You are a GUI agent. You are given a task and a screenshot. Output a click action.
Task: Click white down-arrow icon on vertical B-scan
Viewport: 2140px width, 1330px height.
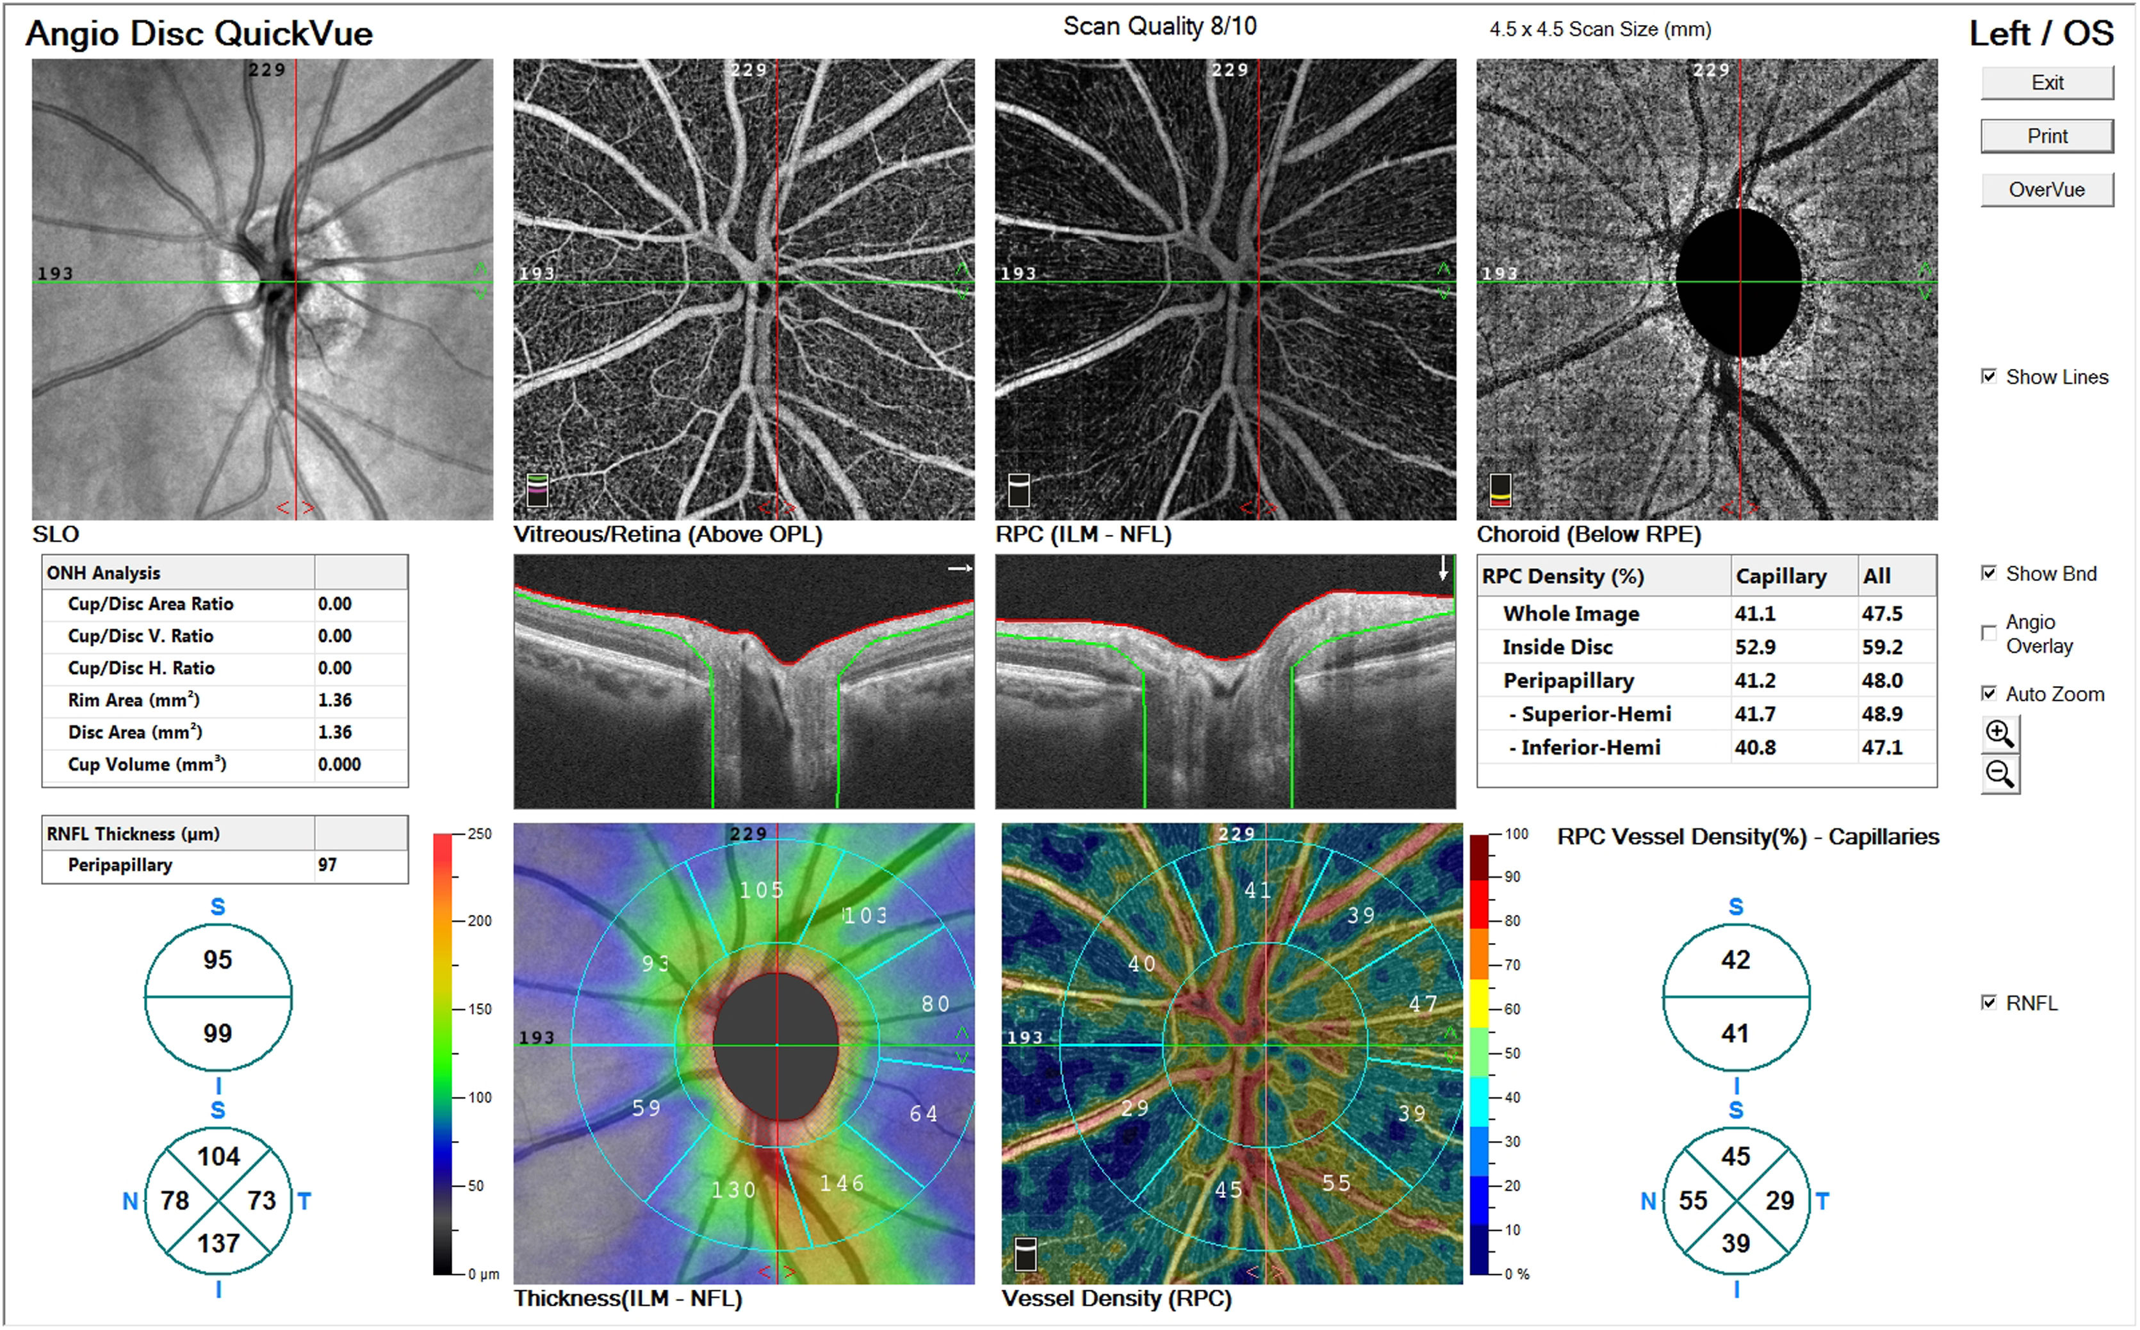[1442, 568]
